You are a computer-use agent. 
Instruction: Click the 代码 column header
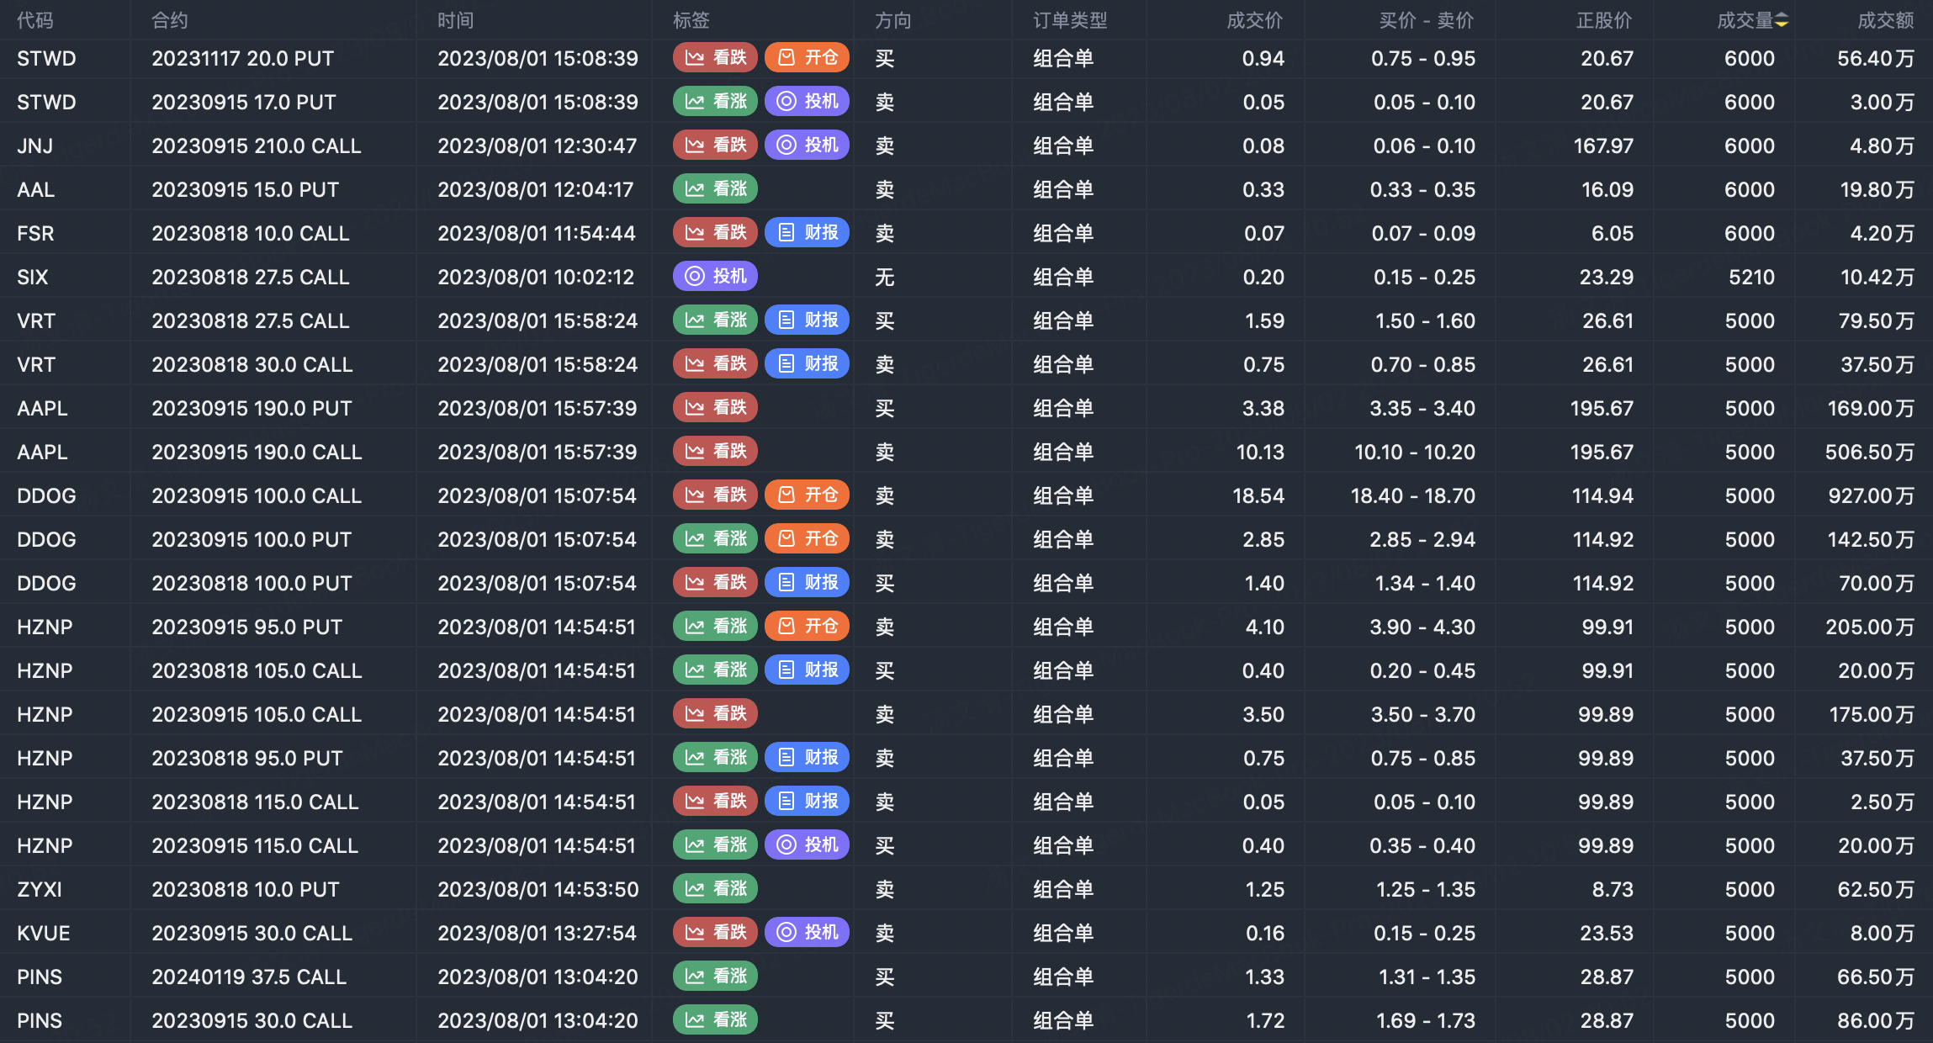[34, 21]
